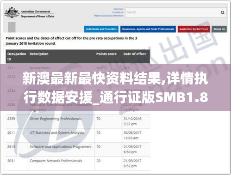This screenshot has height=175, width=231.
Task: Click the Date of effect column header
Action: coord(135,54)
